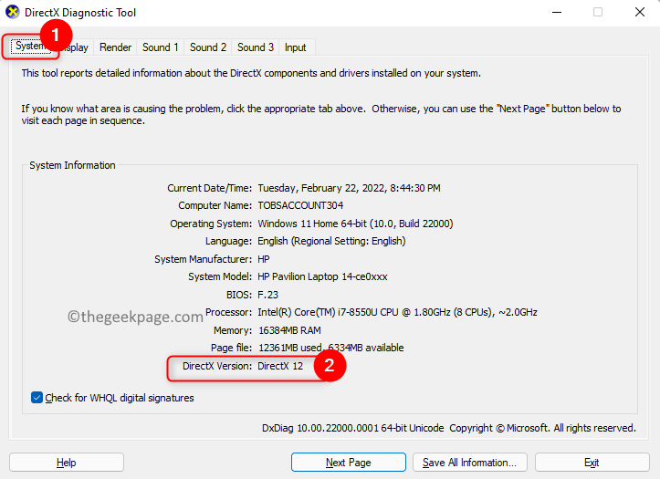This screenshot has width=660, height=479.
Task: Click the Help button
Action: pos(67,463)
